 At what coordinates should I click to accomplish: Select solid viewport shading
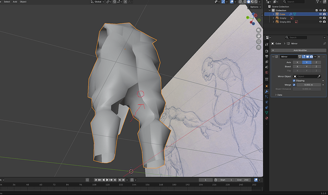click(249, 2)
